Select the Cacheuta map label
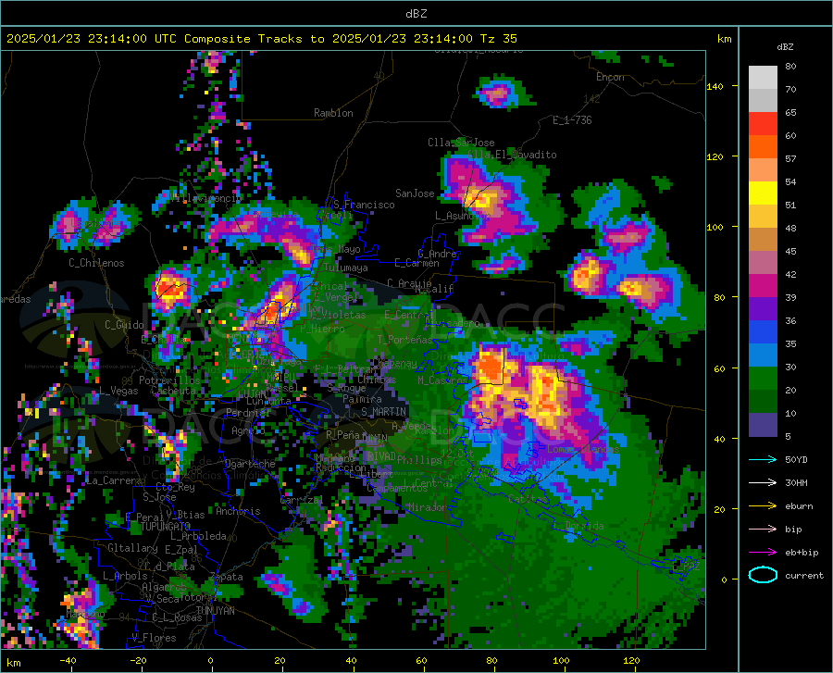Viewport: 833px width, 673px height. tap(173, 391)
